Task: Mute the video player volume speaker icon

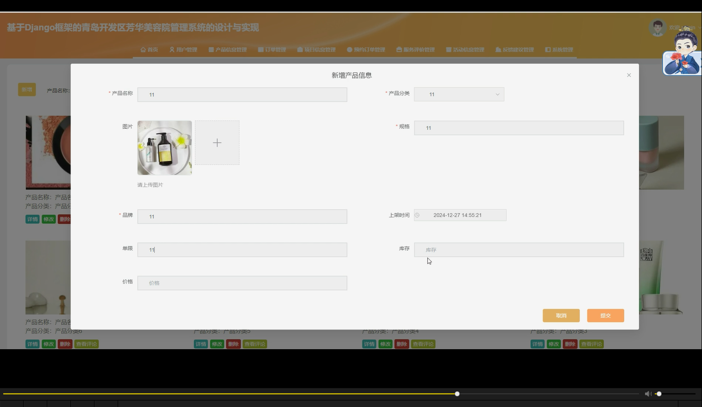Action: click(648, 394)
